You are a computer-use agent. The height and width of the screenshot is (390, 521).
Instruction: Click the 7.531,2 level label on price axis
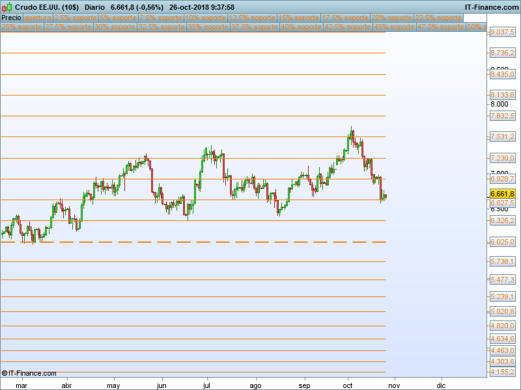pos(502,136)
